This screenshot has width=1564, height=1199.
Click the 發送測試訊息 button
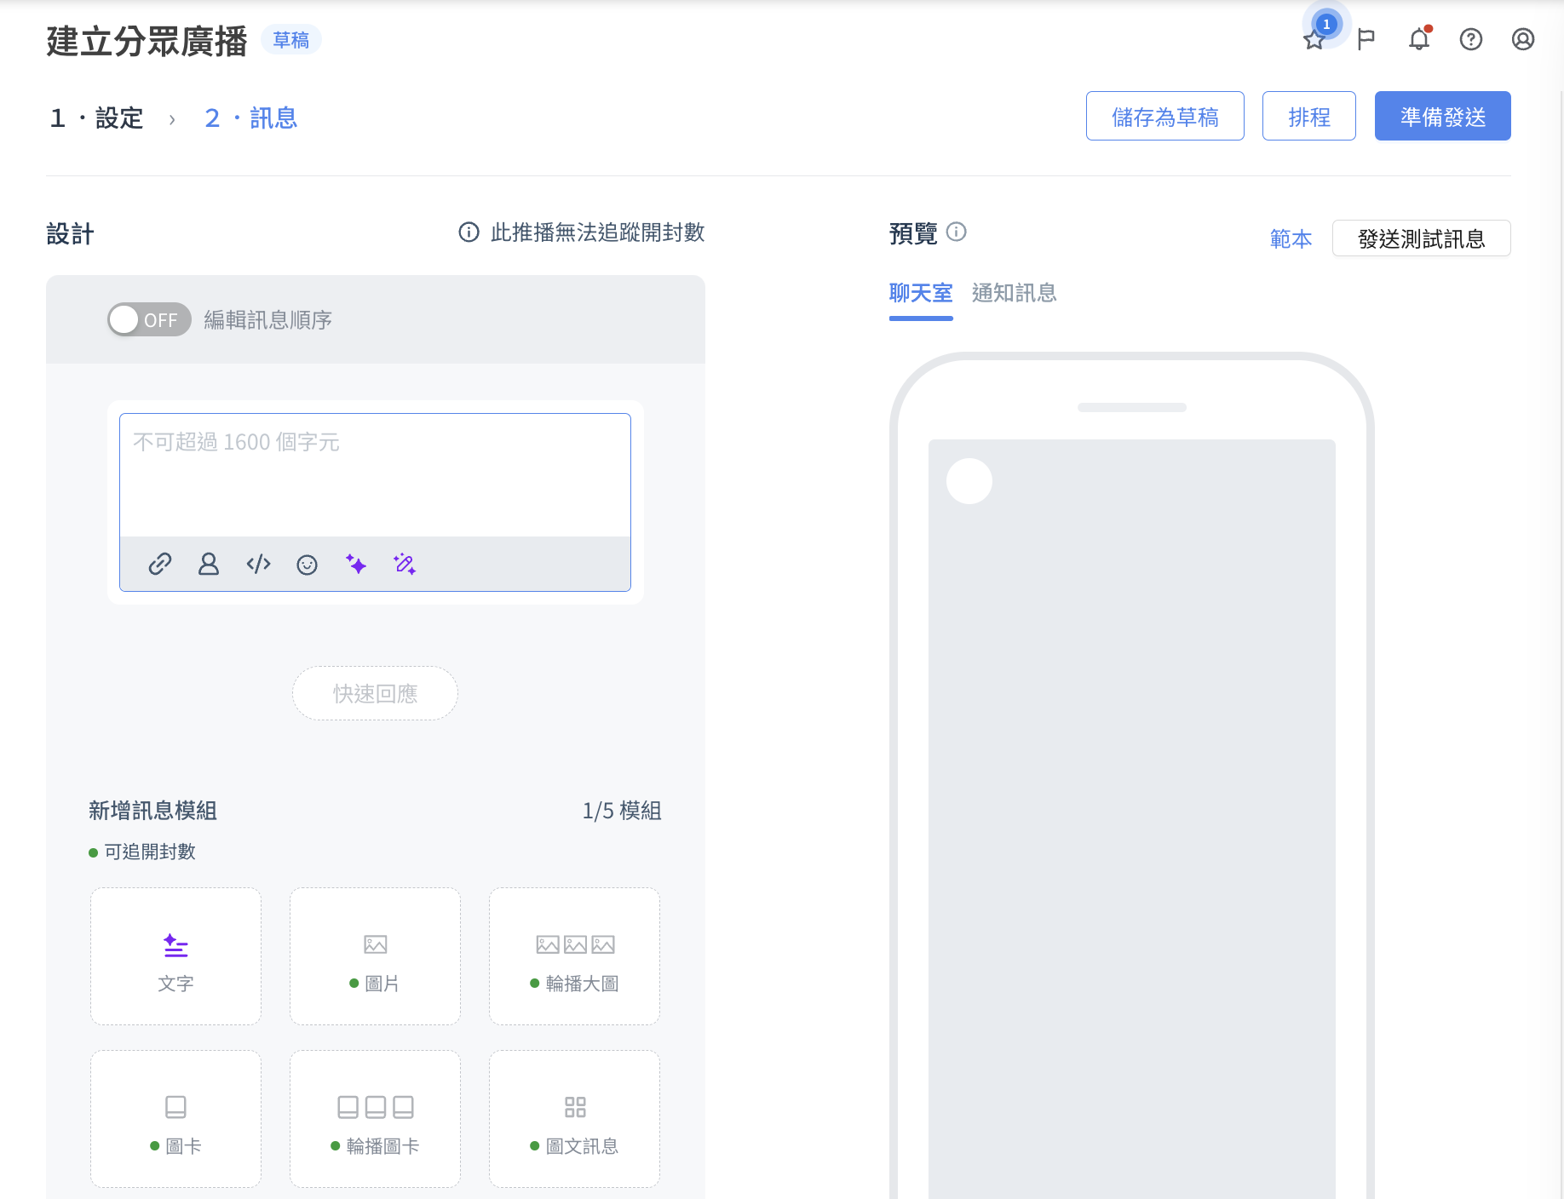click(x=1422, y=238)
